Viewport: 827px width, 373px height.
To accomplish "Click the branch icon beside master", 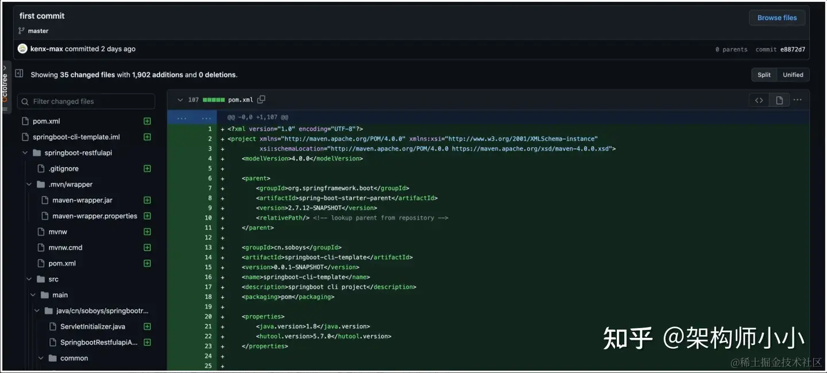I will point(21,31).
